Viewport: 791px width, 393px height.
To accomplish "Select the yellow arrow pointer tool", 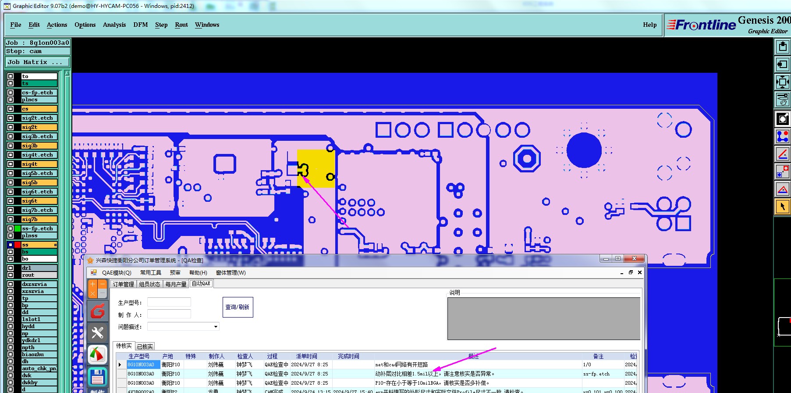I will 783,207.
